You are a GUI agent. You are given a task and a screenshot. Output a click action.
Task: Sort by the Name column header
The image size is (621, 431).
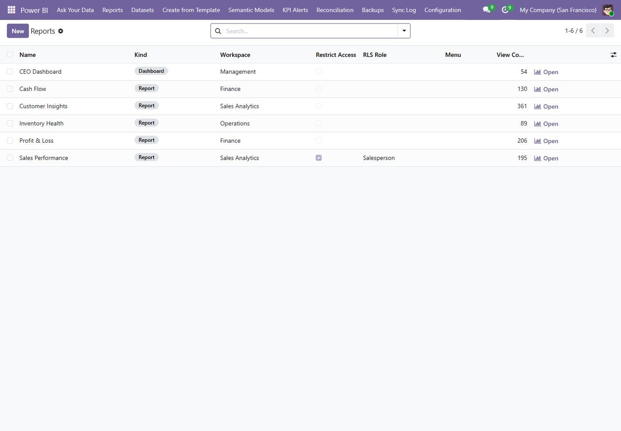(28, 55)
